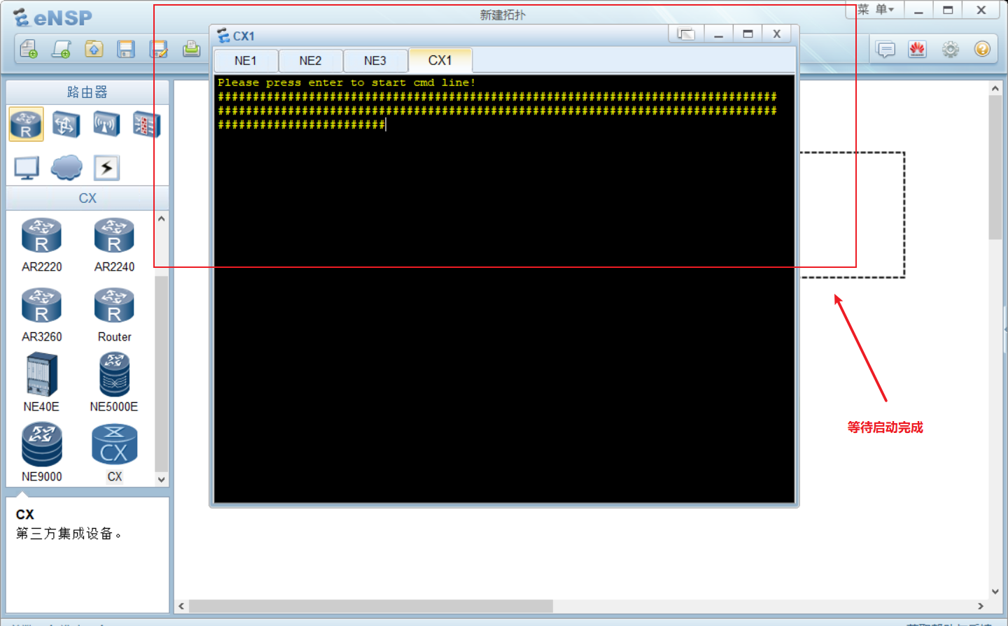Click scroll-down arrow in device list
Screen dimensions: 1008x626
pos(162,480)
